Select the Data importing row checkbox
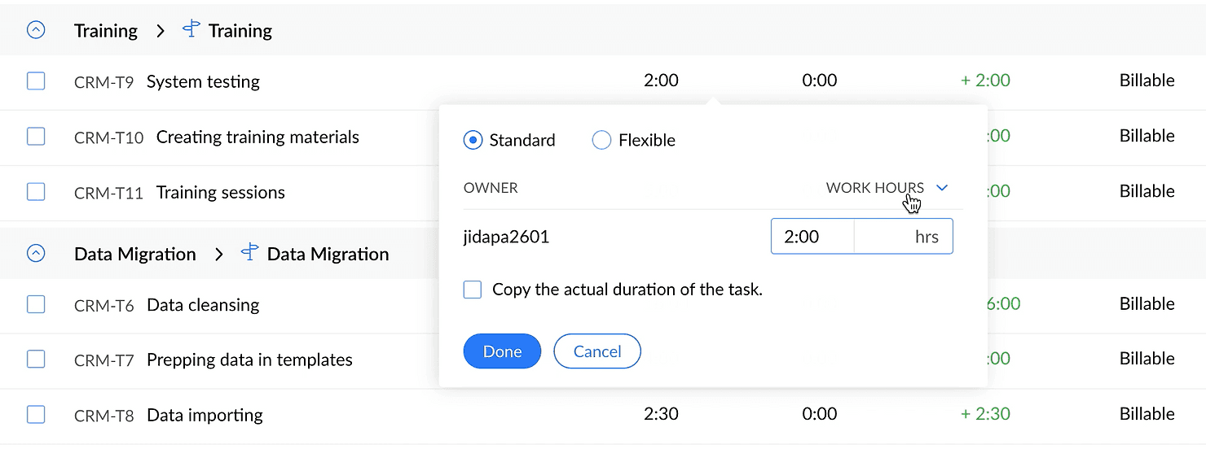 pos(36,415)
